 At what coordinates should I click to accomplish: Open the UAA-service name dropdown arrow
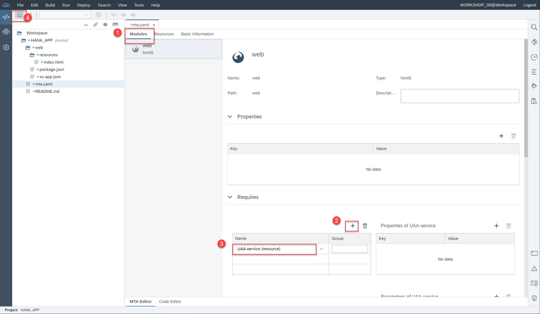[x=321, y=249]
